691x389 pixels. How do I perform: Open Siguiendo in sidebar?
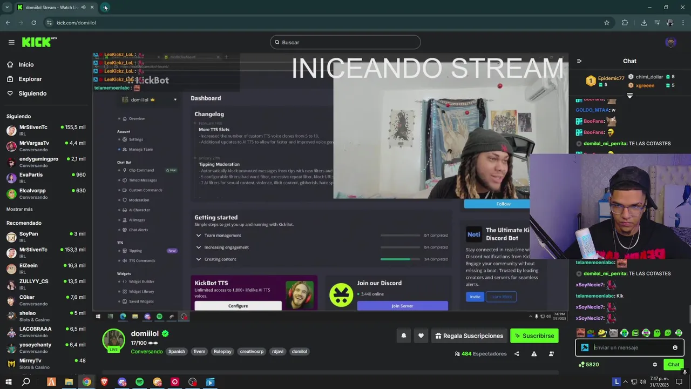click(32, 93)
